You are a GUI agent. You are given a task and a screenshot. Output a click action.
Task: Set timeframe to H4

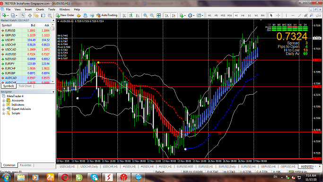(x=243, y=16)
